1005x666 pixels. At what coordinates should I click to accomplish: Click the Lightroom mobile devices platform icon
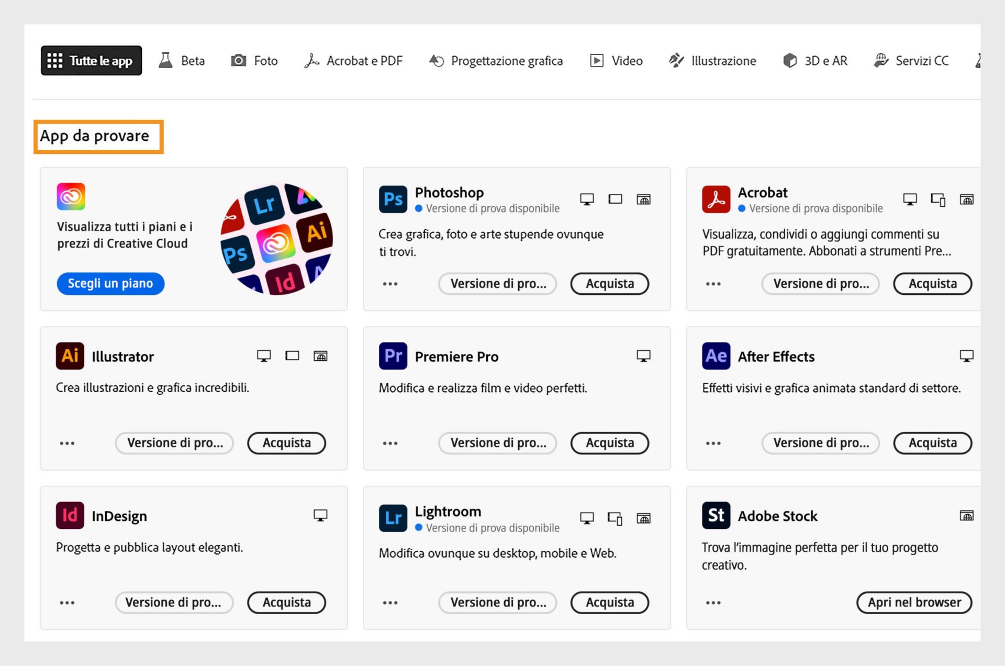(x=615, y=518)
